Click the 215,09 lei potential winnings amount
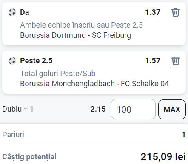The width and height of the screenshot is (188, 164). pyautogui.click(x=163, y=157)
